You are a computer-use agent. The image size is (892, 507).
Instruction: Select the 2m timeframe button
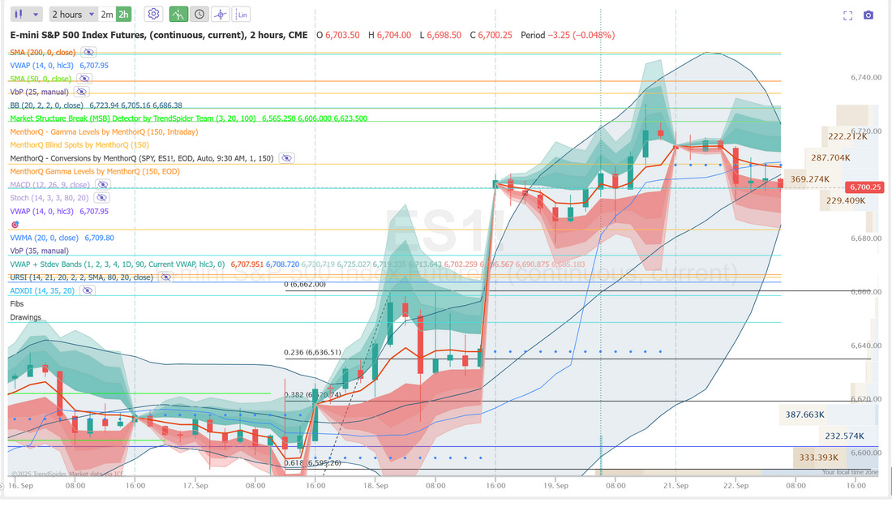[107, 14]
